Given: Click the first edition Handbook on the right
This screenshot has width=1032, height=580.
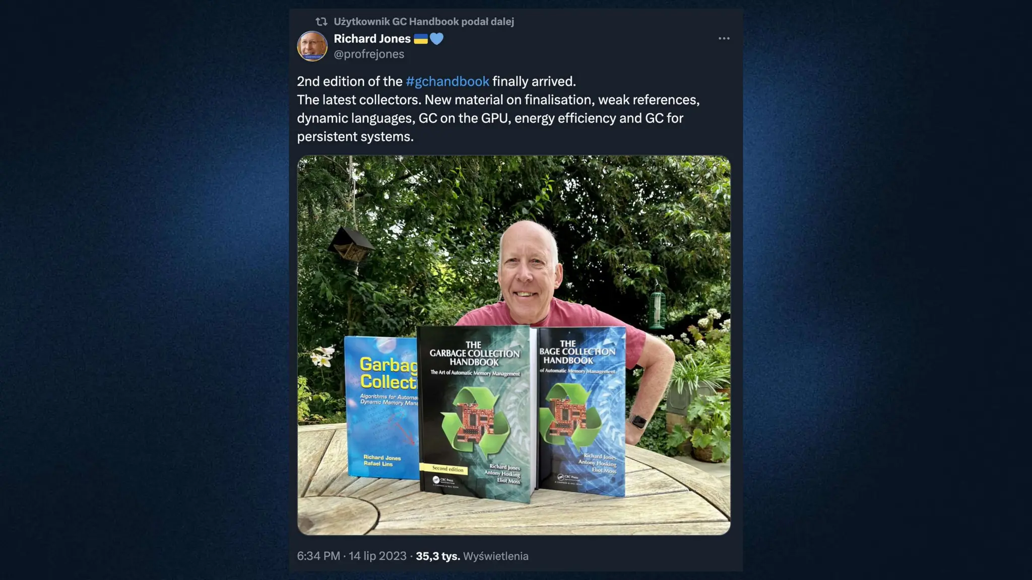Looking at the screenshot, I should (x=582, y=410).
